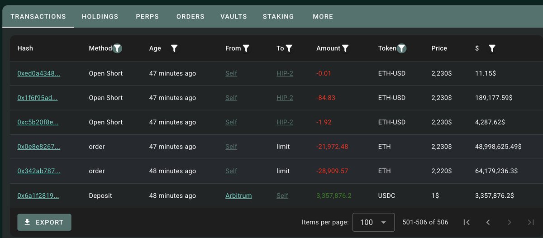Image resolution: width=543 pixels, height=238 pixels.
Task: Click the USDC token cell
Action: [x=387, y=195]
